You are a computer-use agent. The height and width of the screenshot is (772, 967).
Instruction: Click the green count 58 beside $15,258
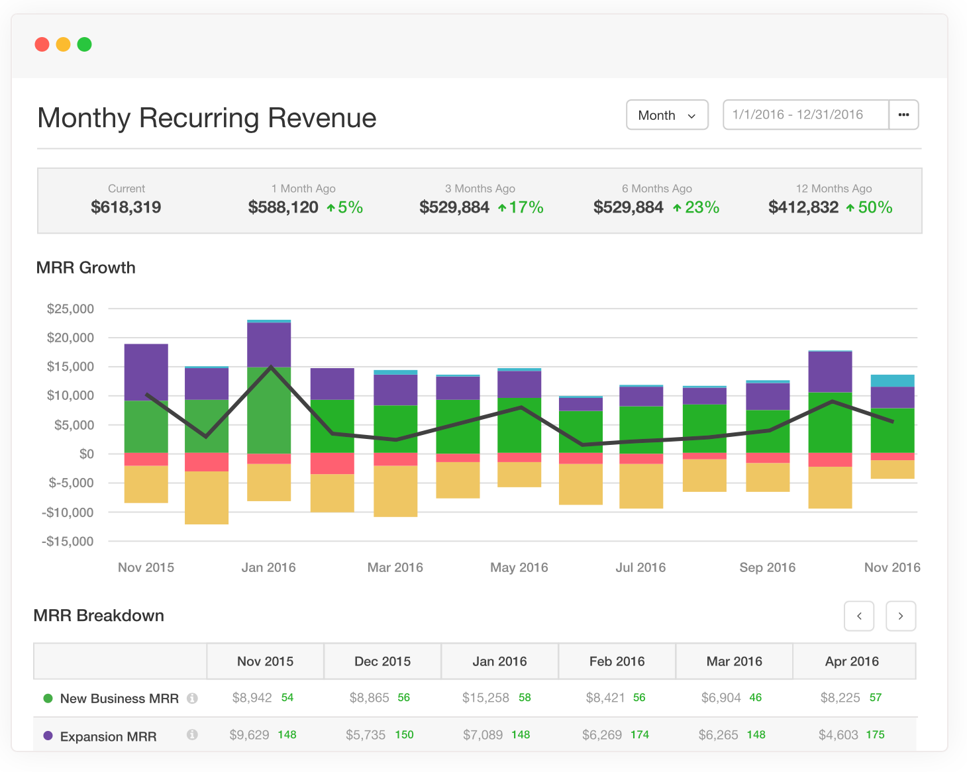(525, 698)
